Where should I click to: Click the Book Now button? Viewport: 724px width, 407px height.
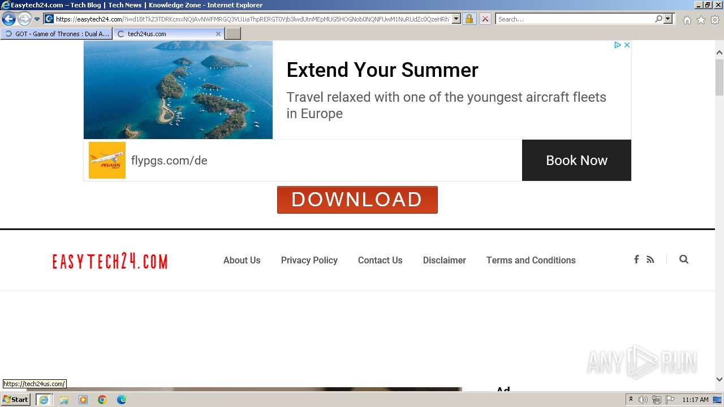click(x=576, y=161)
